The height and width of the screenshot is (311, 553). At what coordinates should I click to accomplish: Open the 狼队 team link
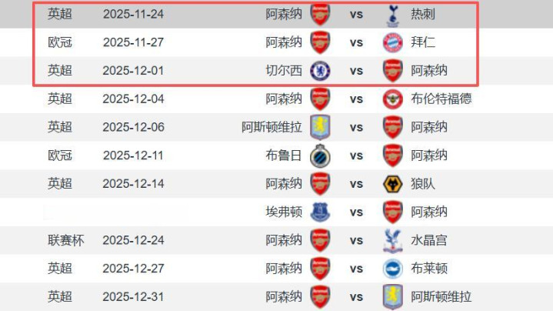pyautogui.click(x=423, y=183)
